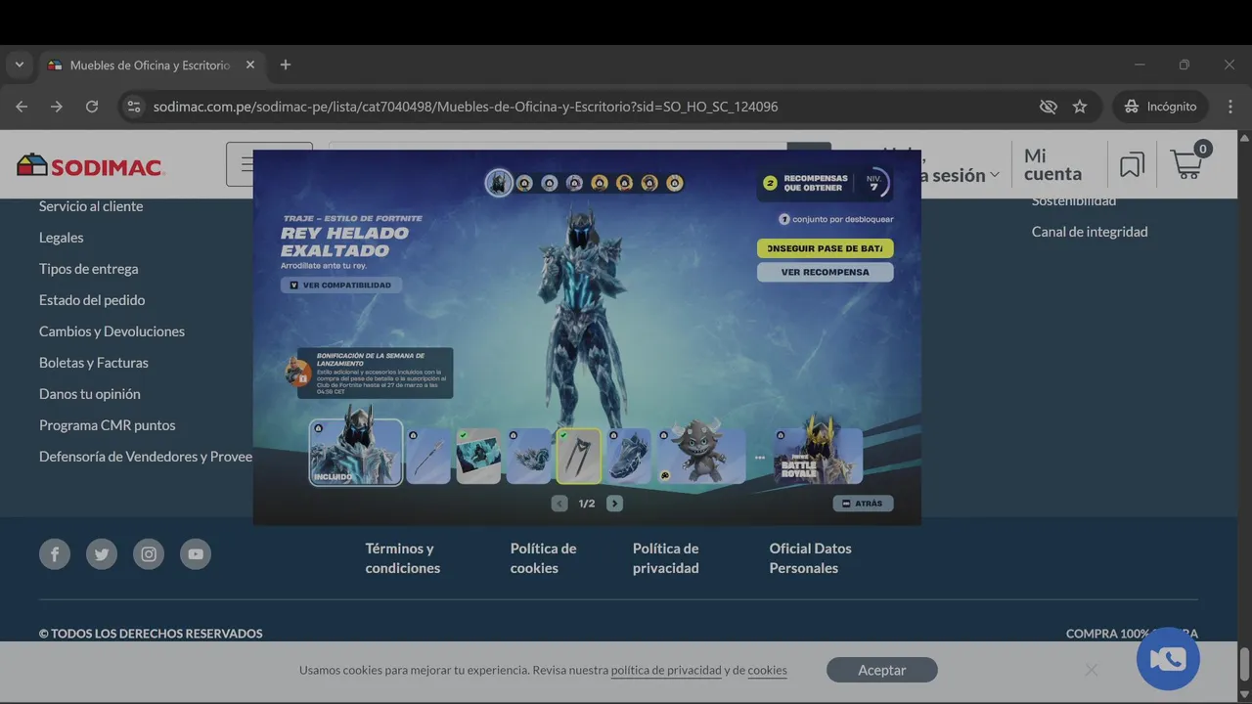Open Boletas y Facturas link
Image resolution: width=1252 pixels, height=704 pixels.
94,363
